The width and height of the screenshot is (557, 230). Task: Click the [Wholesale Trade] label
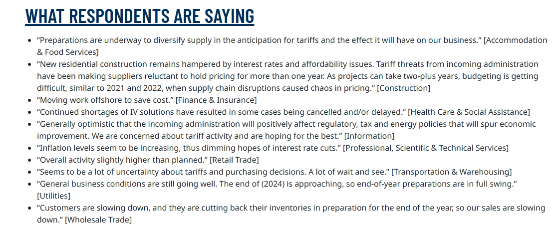(x=98, y=220)
